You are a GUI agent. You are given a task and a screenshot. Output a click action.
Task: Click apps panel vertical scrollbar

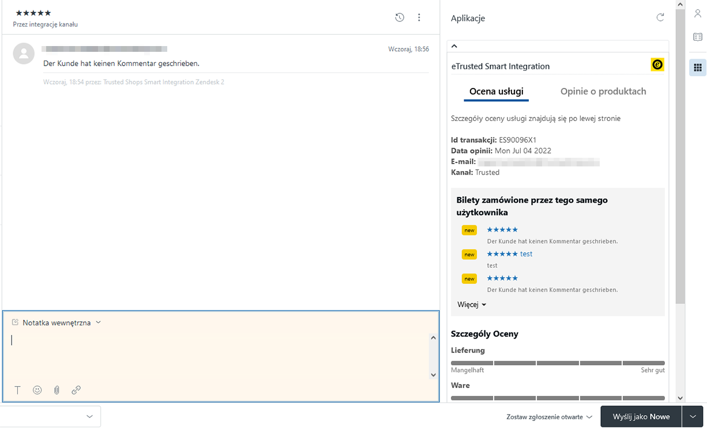click(x=680, y=157)
